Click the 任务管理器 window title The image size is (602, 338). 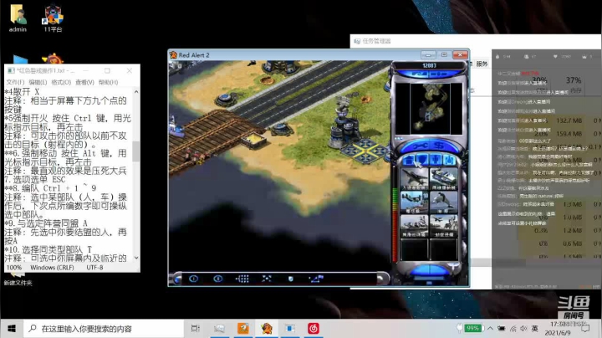point(376,41)
